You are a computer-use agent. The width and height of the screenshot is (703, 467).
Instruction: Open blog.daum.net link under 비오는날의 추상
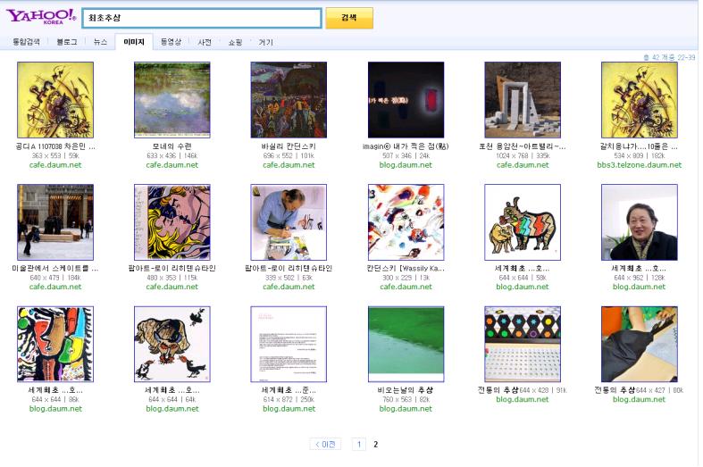click(x=406, y=409)
